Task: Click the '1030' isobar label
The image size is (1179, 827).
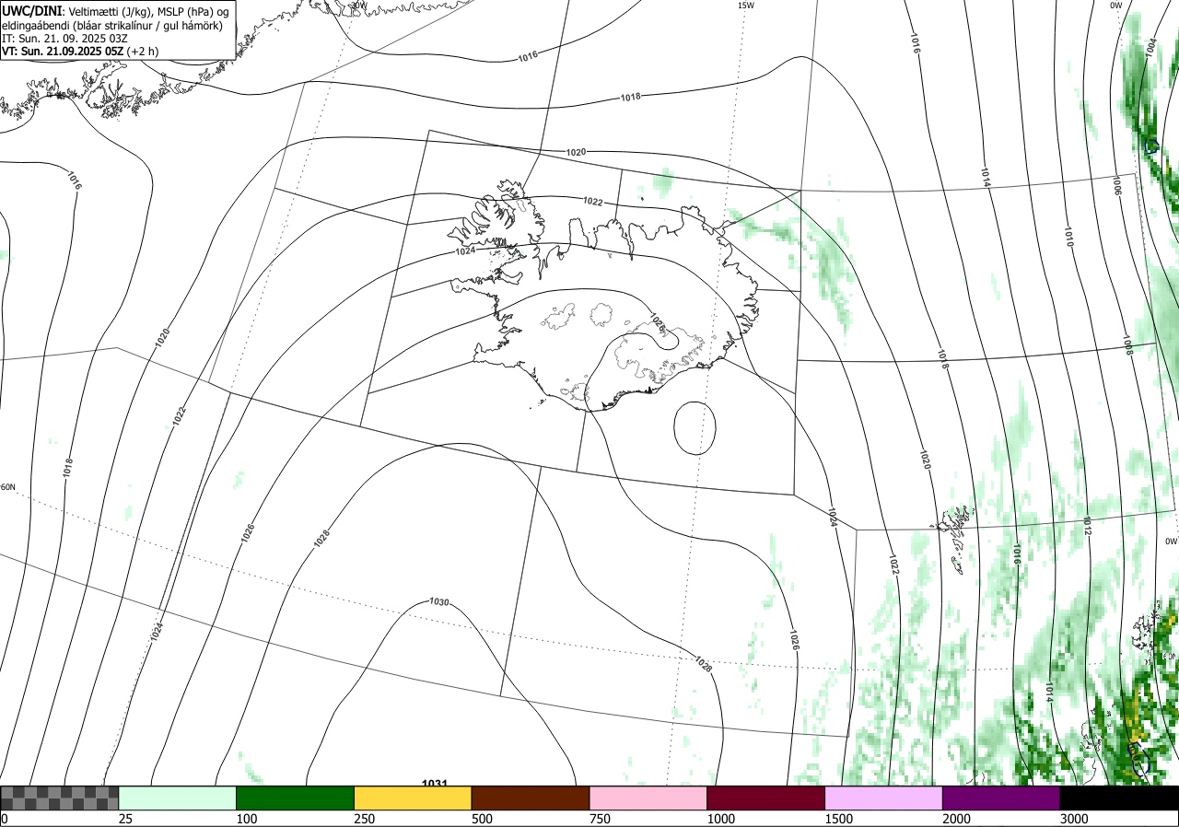Action: point(439,602)
